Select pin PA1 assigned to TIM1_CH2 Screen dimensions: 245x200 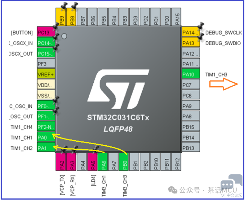46,147
